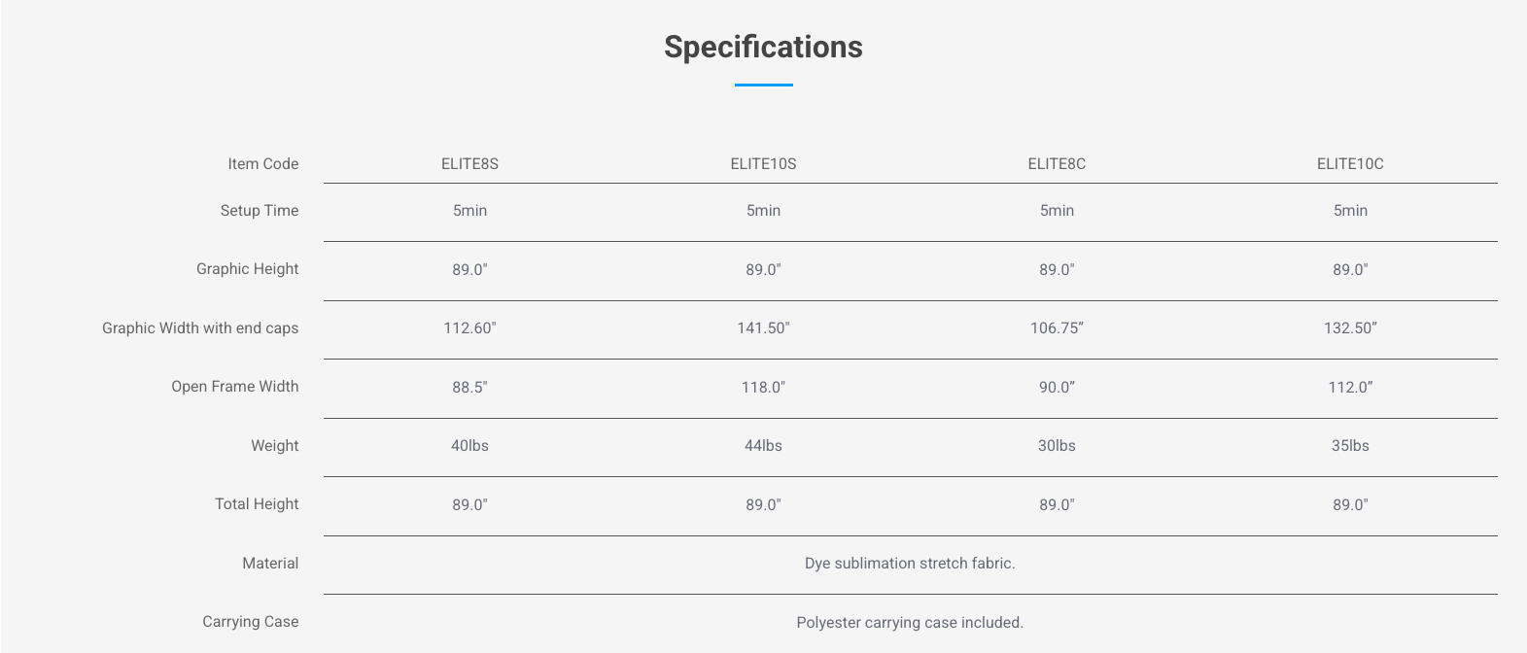Click Graphic Width with end caps label
This screenshot has width=1527, height=653.
(x=200, y=328)
